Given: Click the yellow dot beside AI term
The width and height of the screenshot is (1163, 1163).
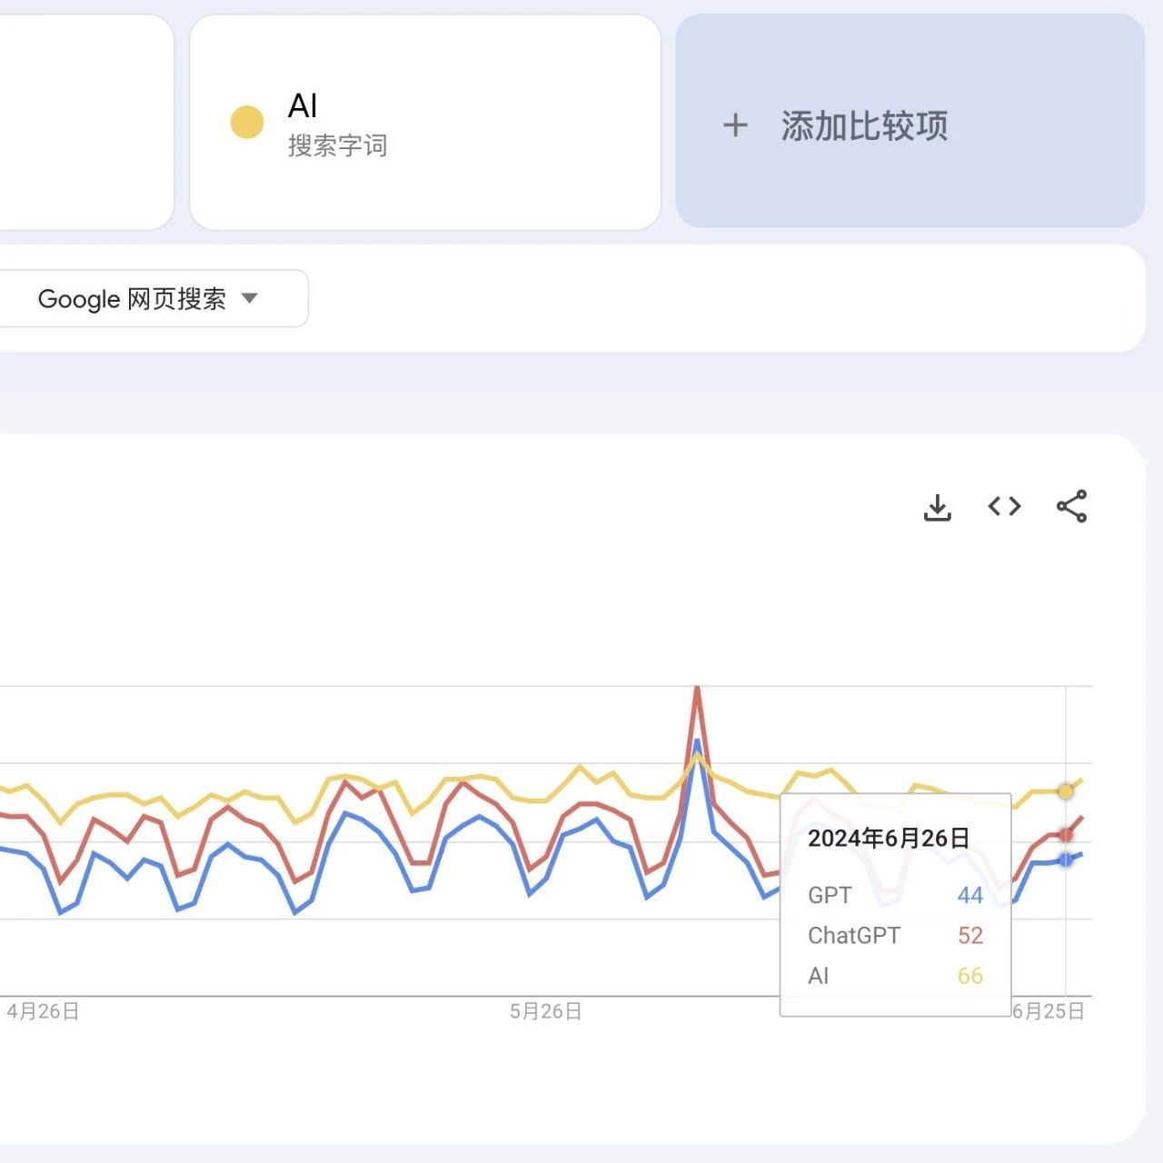Looking at the screenshot, I should click(247, 122).
